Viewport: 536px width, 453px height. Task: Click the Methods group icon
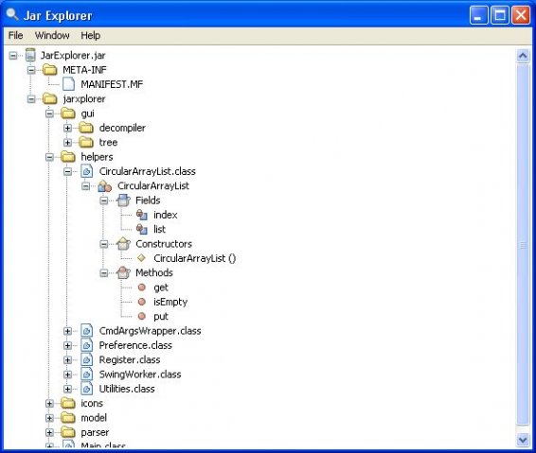click(123, 272)
